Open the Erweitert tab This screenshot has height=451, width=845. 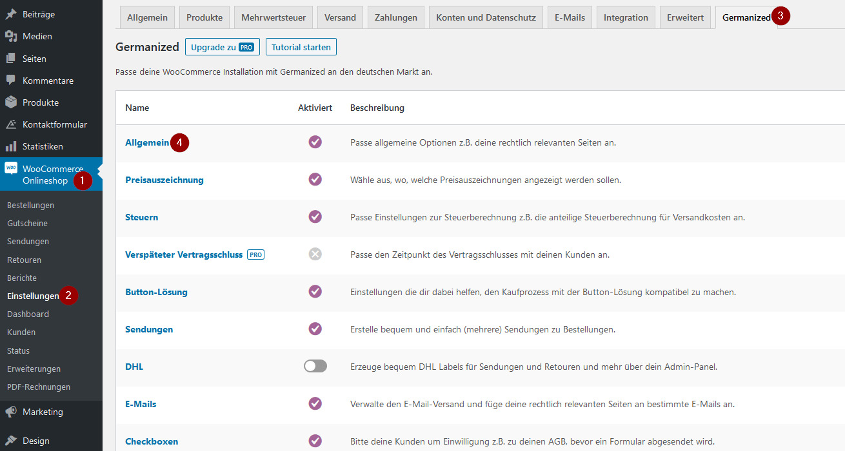(x=686, y=17)
